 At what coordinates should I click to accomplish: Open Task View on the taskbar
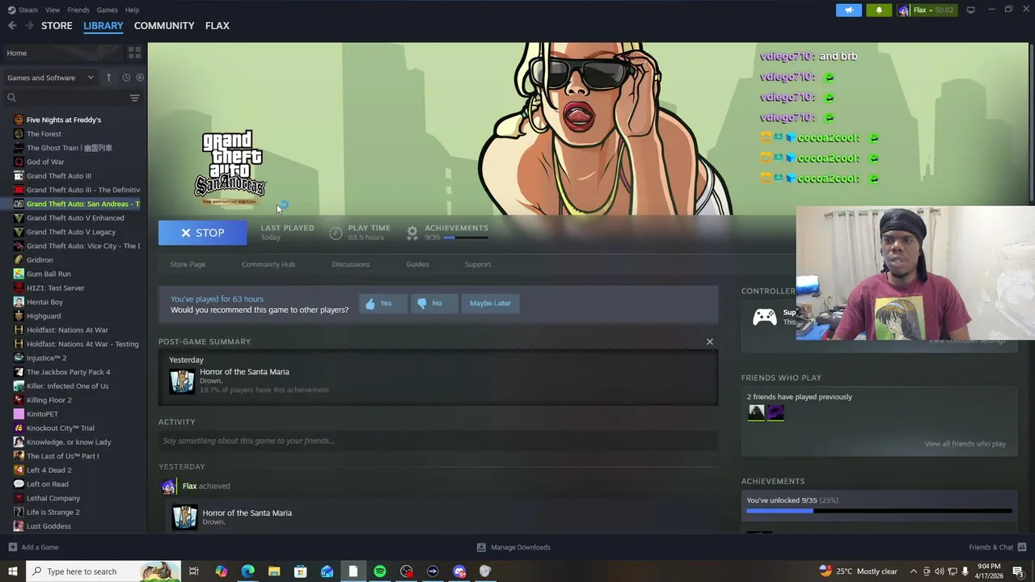(194, 571)
